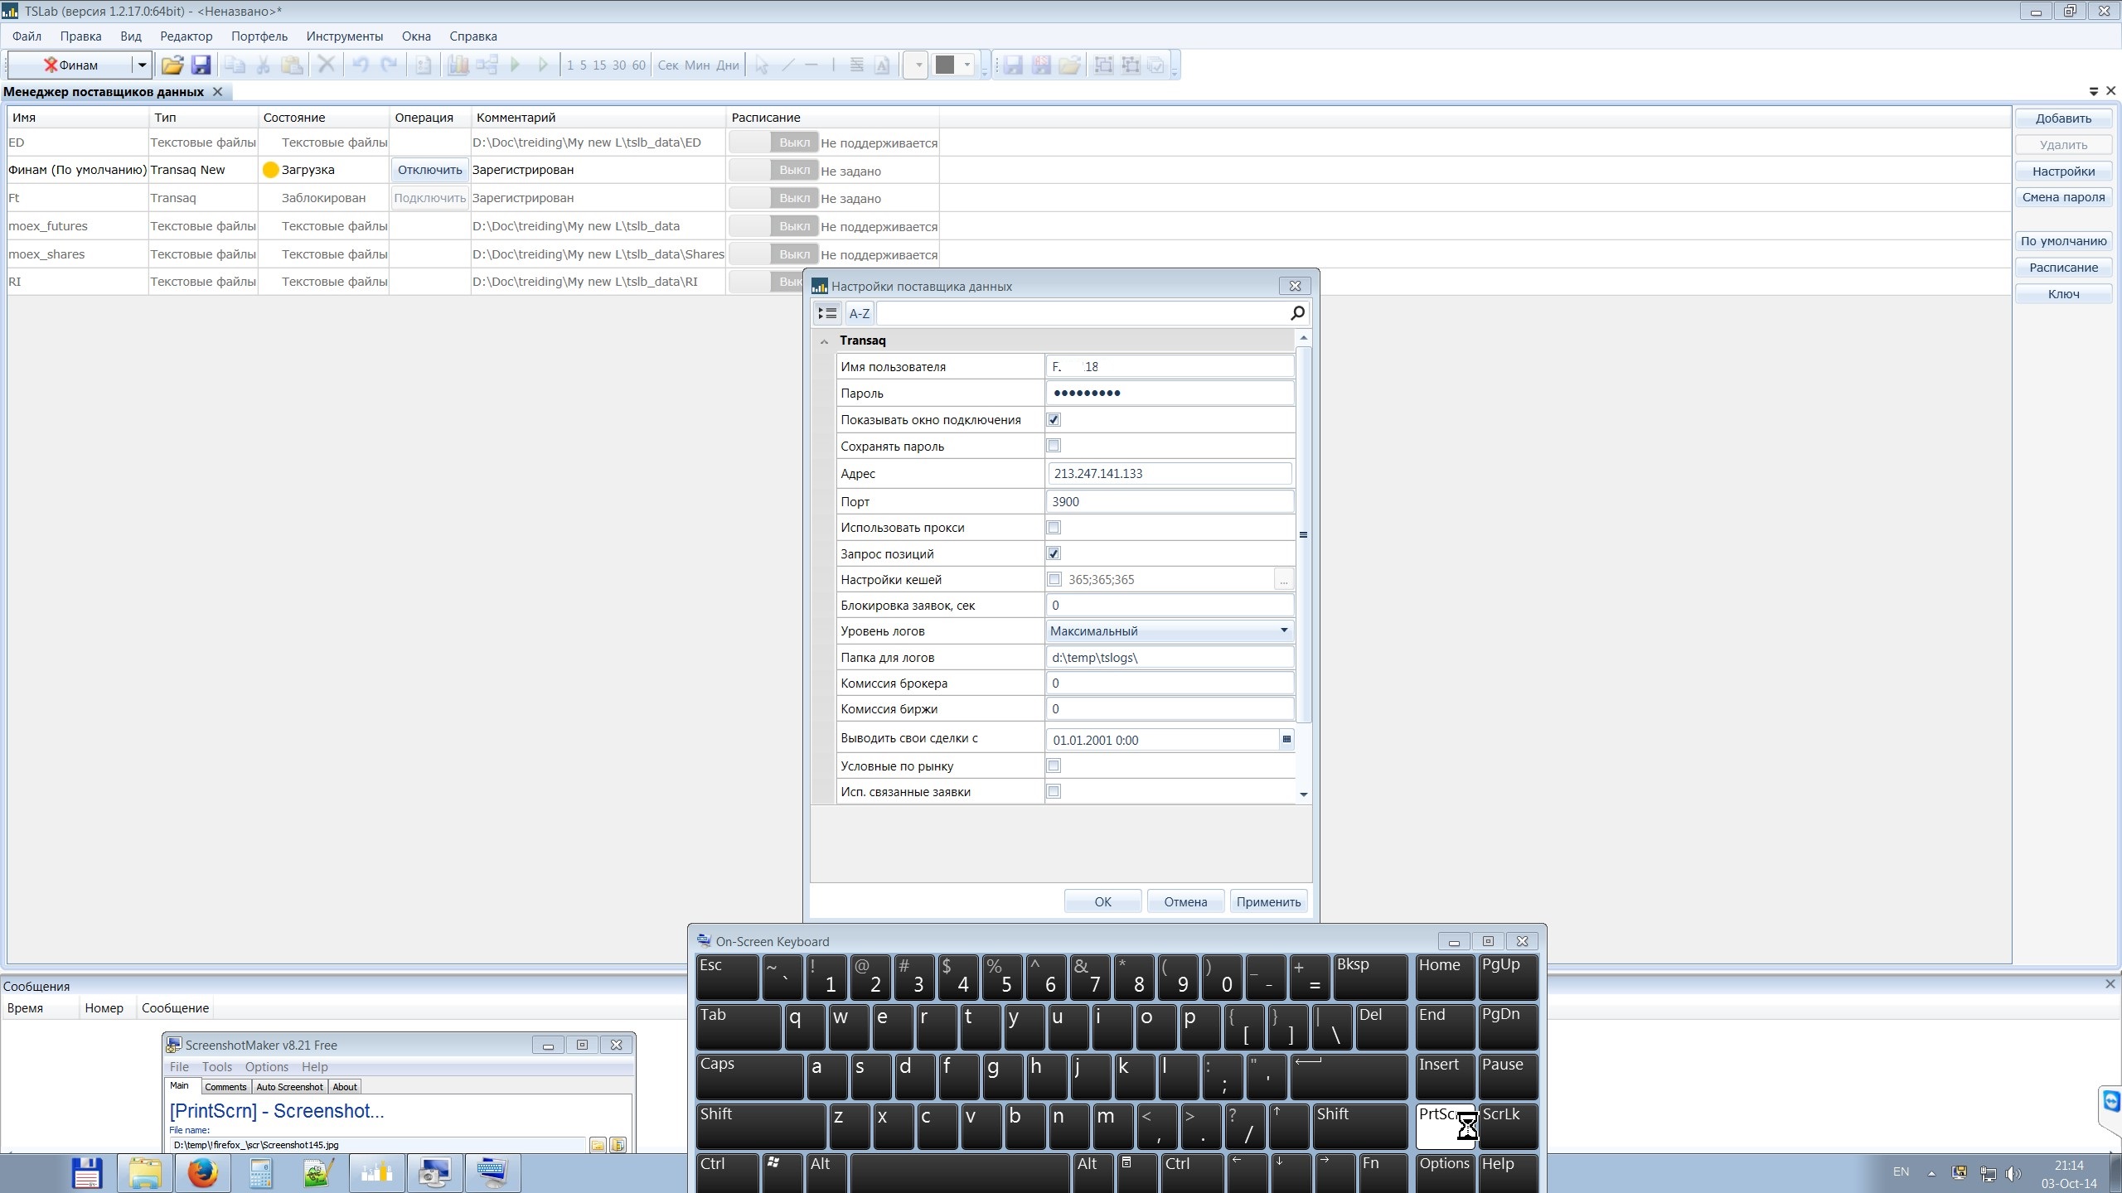Image resolution: width=2122 pixels, height=1193 pixels.
Task: Click the Применить button
Action: coord(1268,901)
